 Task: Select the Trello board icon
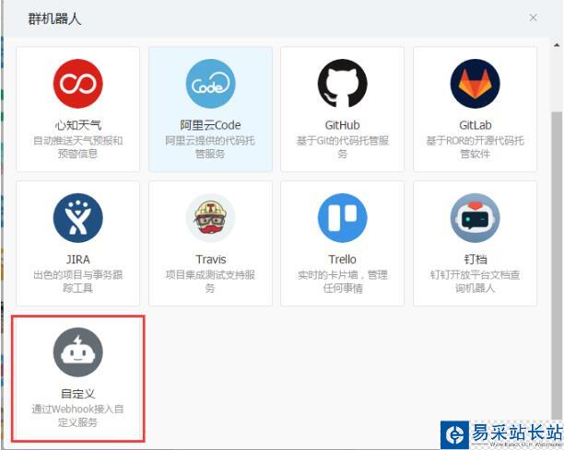click(x=343, y=218)
